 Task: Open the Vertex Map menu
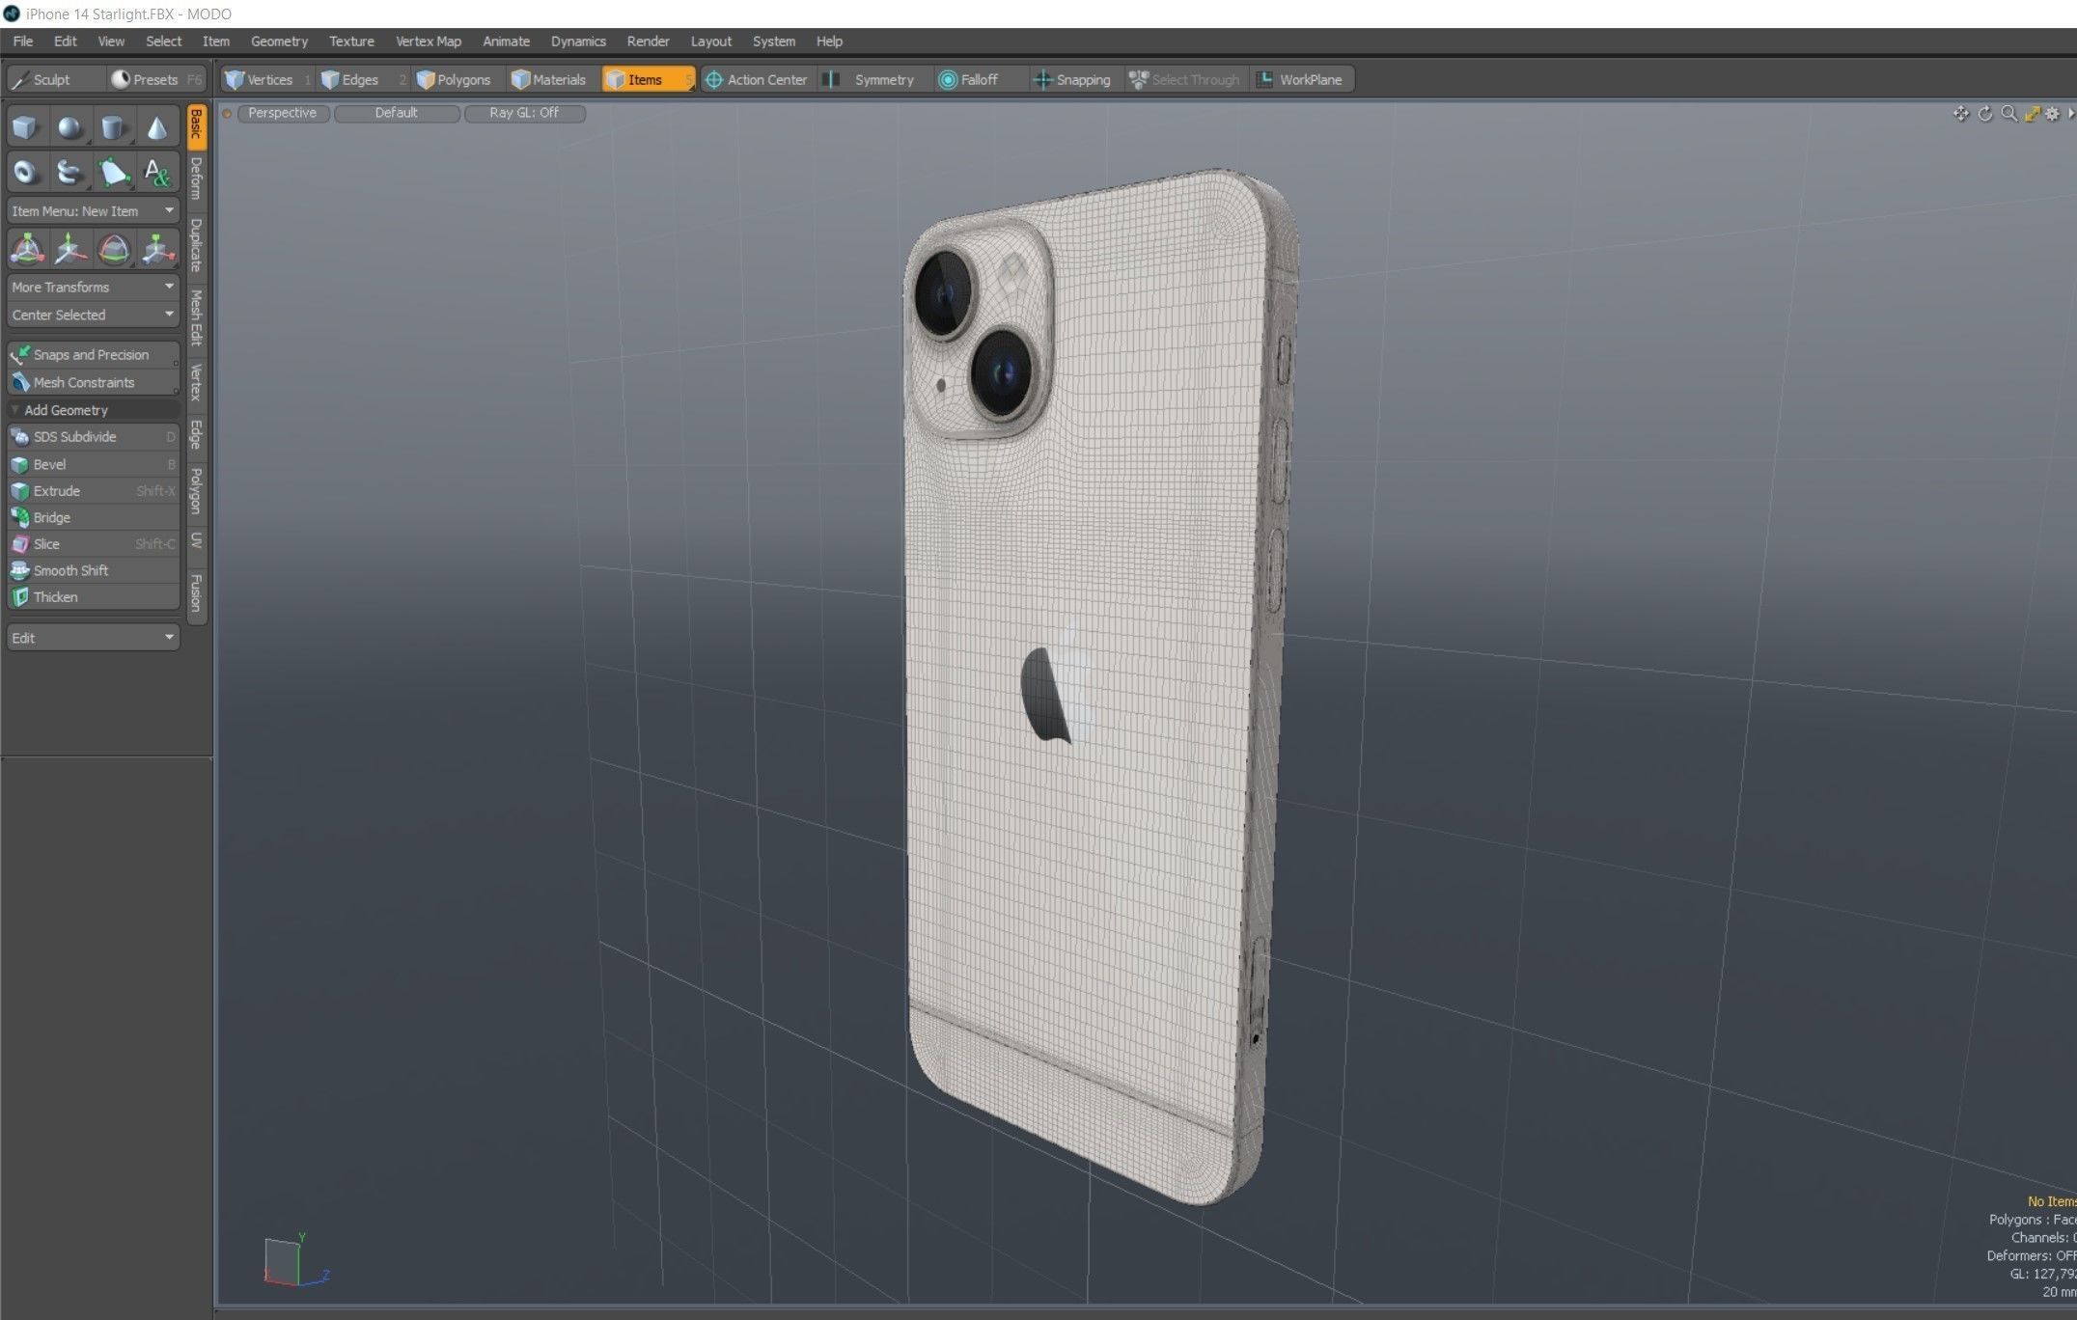pos(429,41)
